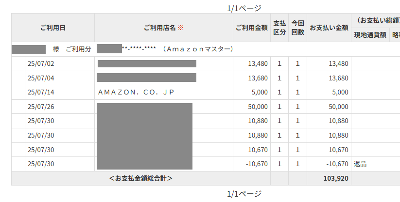This screenshot has height=202, width=400.
Task: Click the 現地通貨額 sub-header
Action: click(370, 34)
